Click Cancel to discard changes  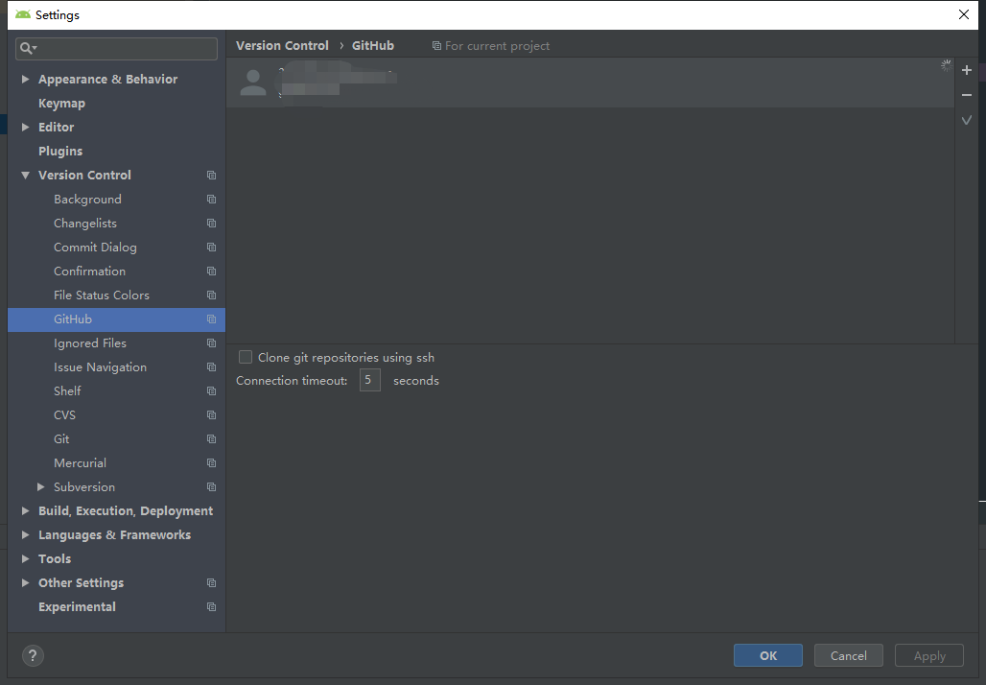(x=848, y=655)
